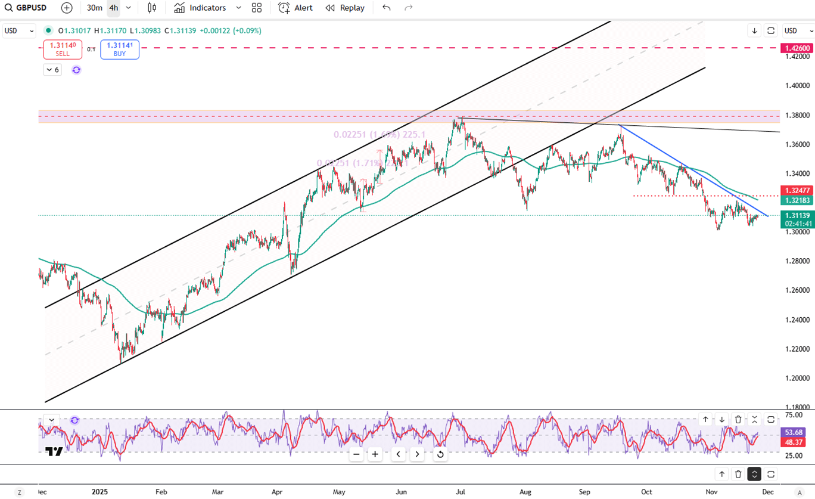This screenshot has height=499, width=815.
Task: Delete the RSI indicator pane
Action: (738, 420)
